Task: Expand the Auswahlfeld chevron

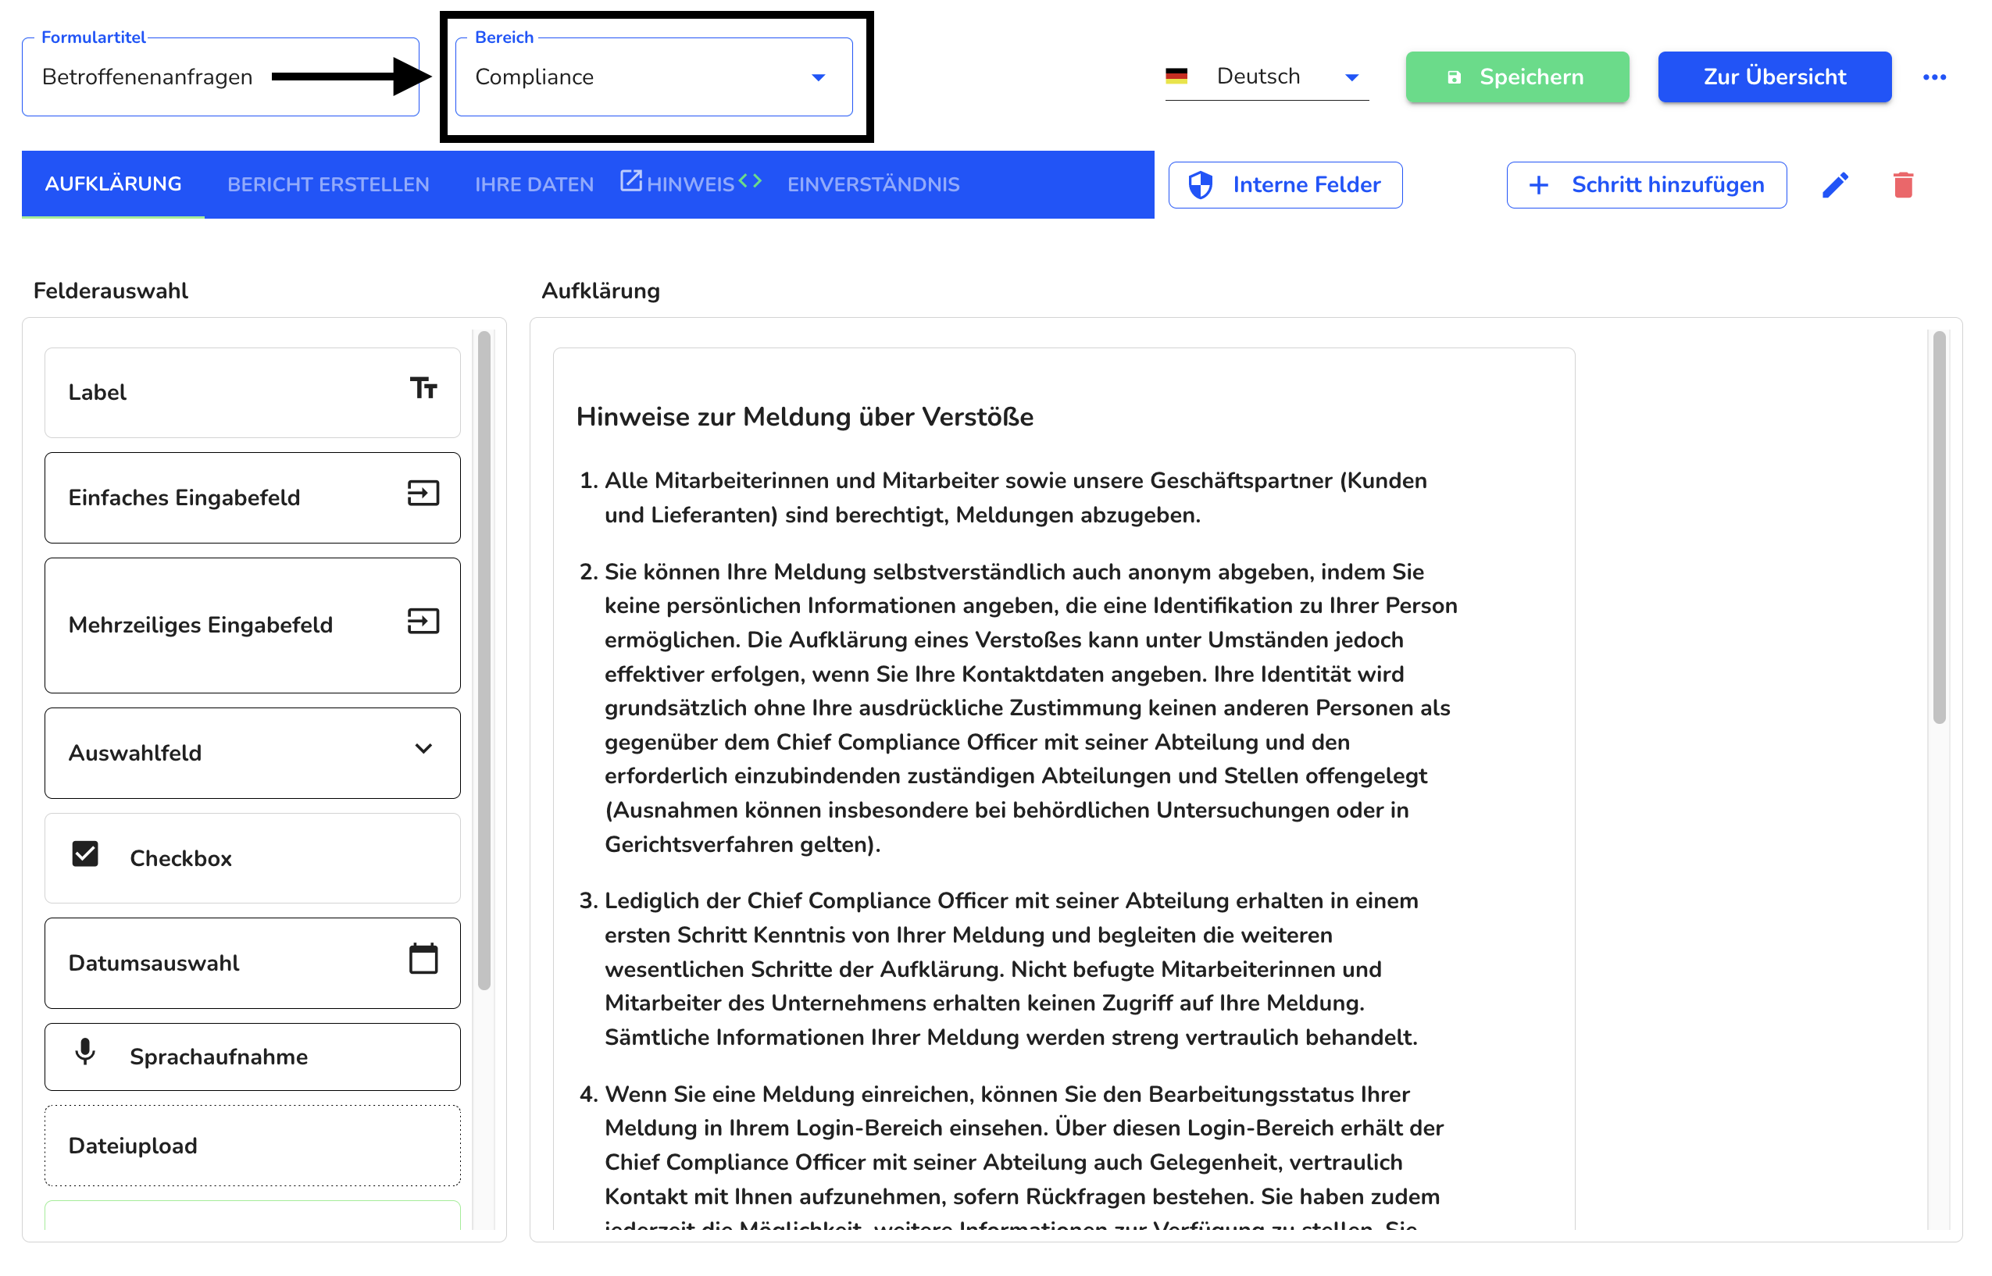Action: coord(423,749)
